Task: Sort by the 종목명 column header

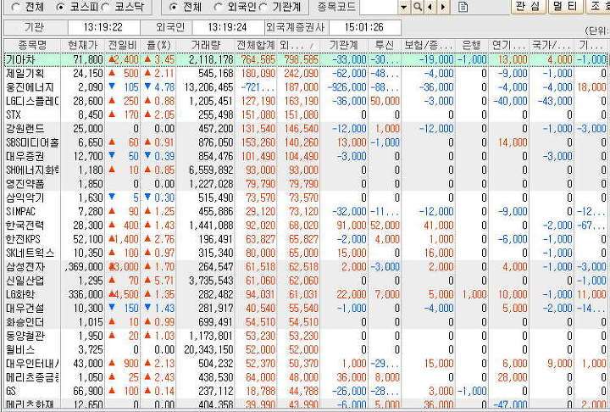Action: click(32, 45)
